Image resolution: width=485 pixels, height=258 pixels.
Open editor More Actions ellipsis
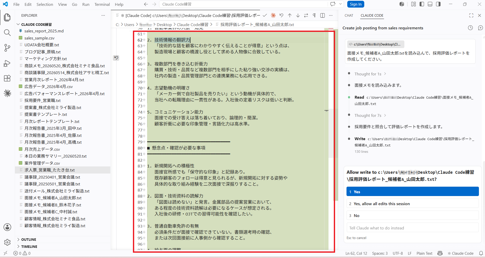tap(331, 15)
